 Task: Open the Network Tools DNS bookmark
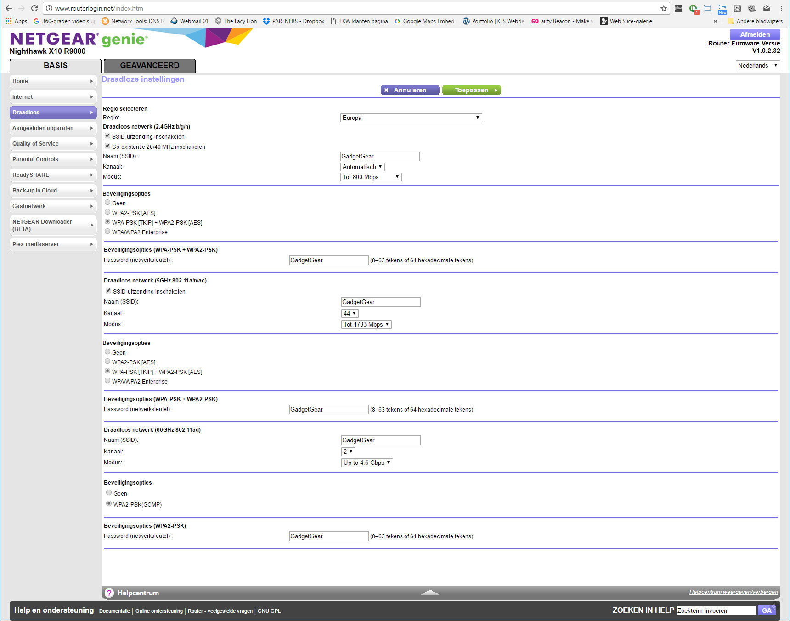133,21
